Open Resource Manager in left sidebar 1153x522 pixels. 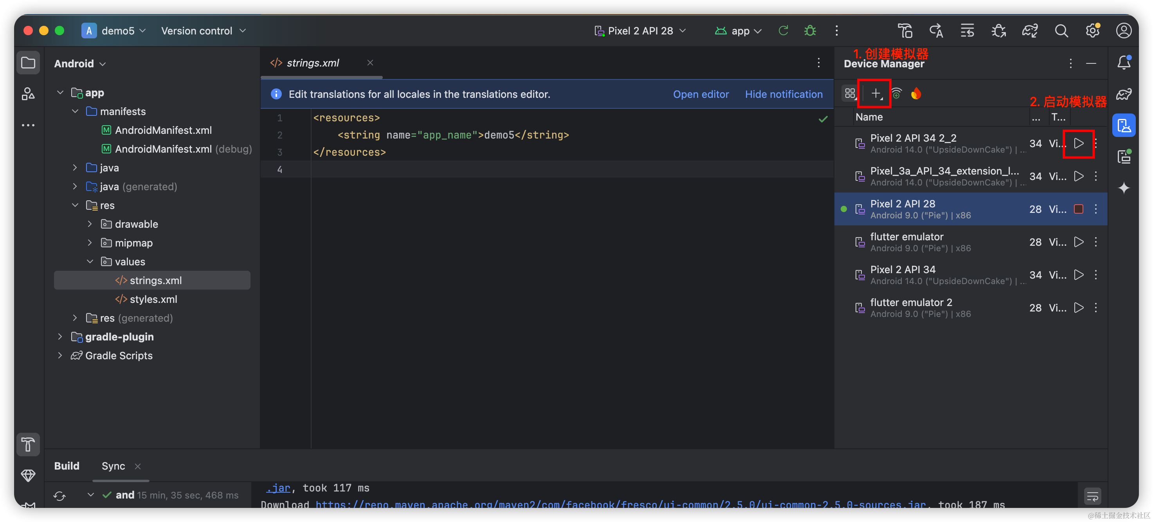coord(28,94)
